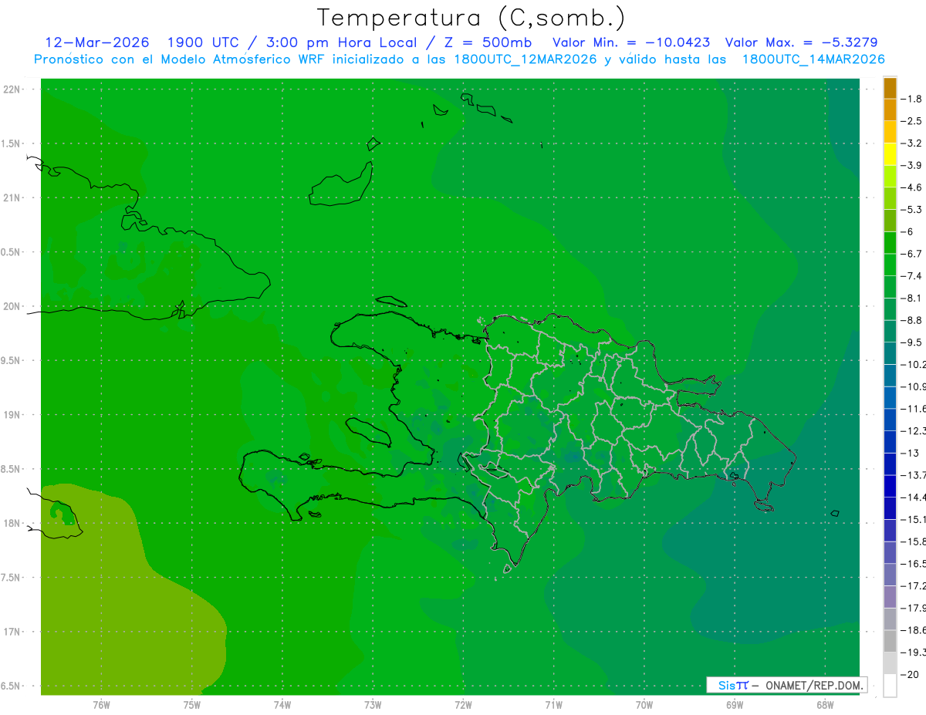Click the '18N' latitude label
926x715 pixels.
(x=11, y=524)
